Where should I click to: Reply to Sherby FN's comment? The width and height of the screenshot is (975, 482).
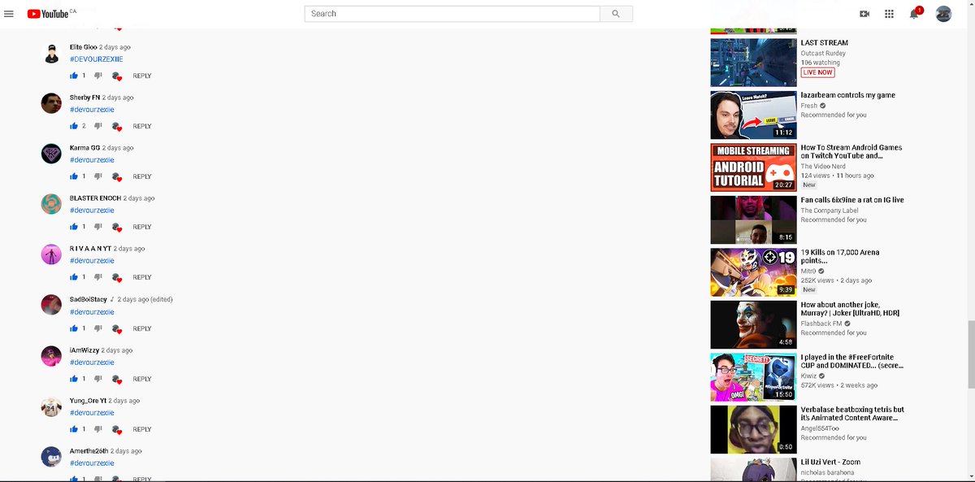point(142,126)
